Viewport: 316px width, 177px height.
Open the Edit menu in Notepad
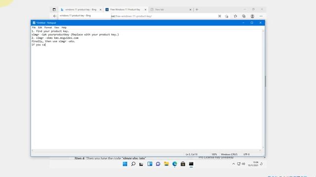point(40,28)
